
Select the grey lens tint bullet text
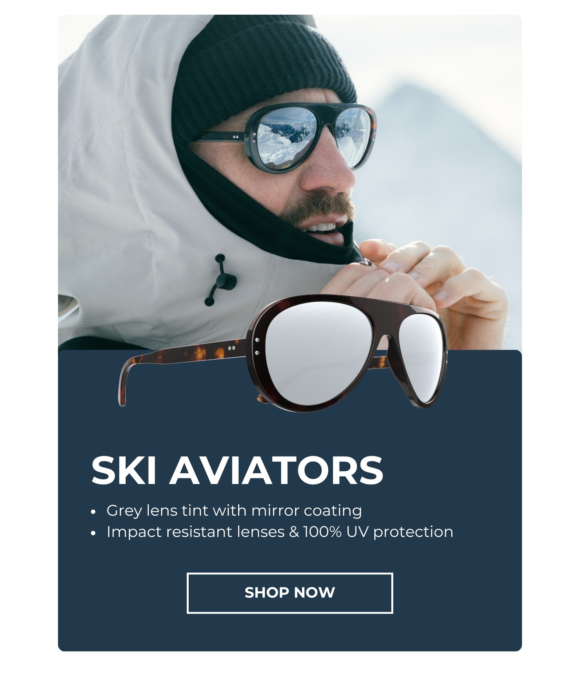(234, 511)
